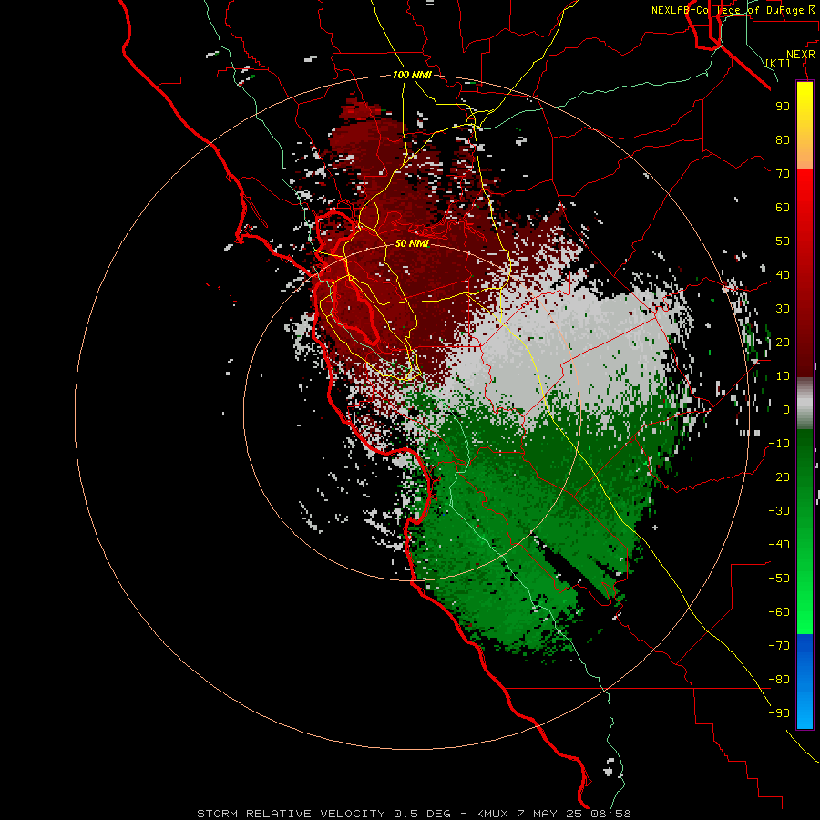The width and height of the screenshot is (820, 820).
Task: Click the "50 NMI" range ring label
Action: [412, 243]
